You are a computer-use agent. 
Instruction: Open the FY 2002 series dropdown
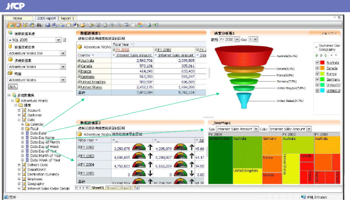coord(237,39)
